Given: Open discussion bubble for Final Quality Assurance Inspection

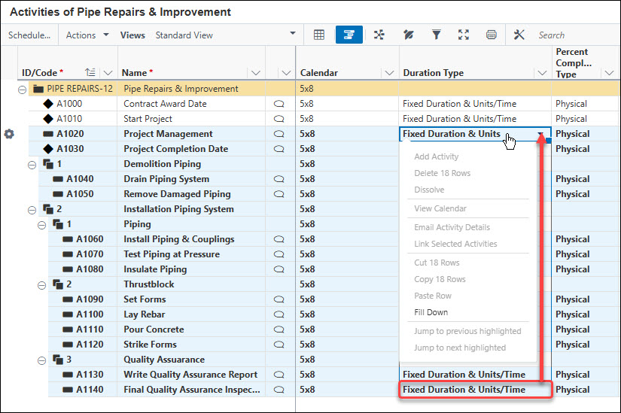Looking at the screenshot, I should 279,390.
